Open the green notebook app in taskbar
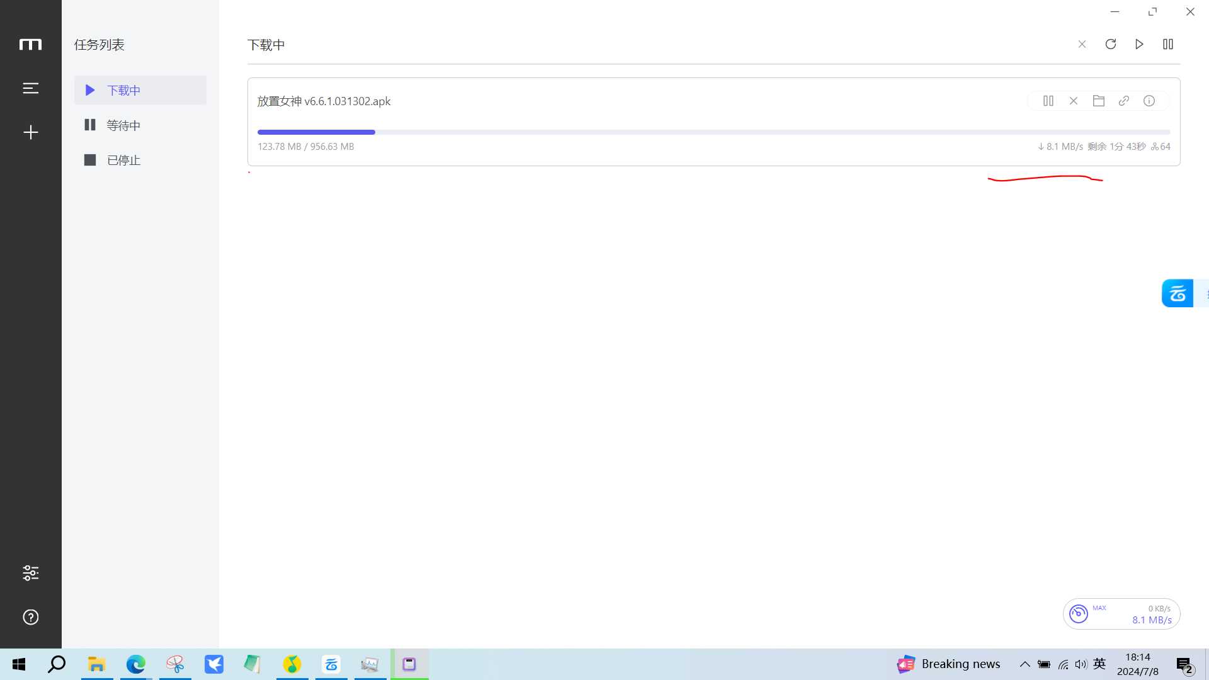The height and width of the screenshot is (680, 1209). coord(253,664)
